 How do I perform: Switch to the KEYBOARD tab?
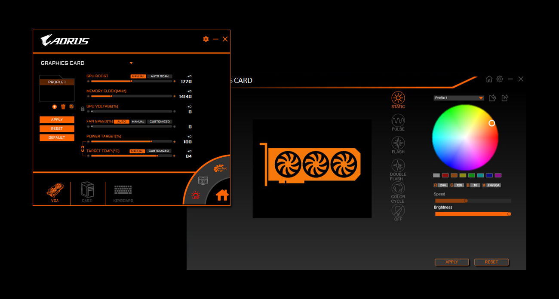coord(123,194)
